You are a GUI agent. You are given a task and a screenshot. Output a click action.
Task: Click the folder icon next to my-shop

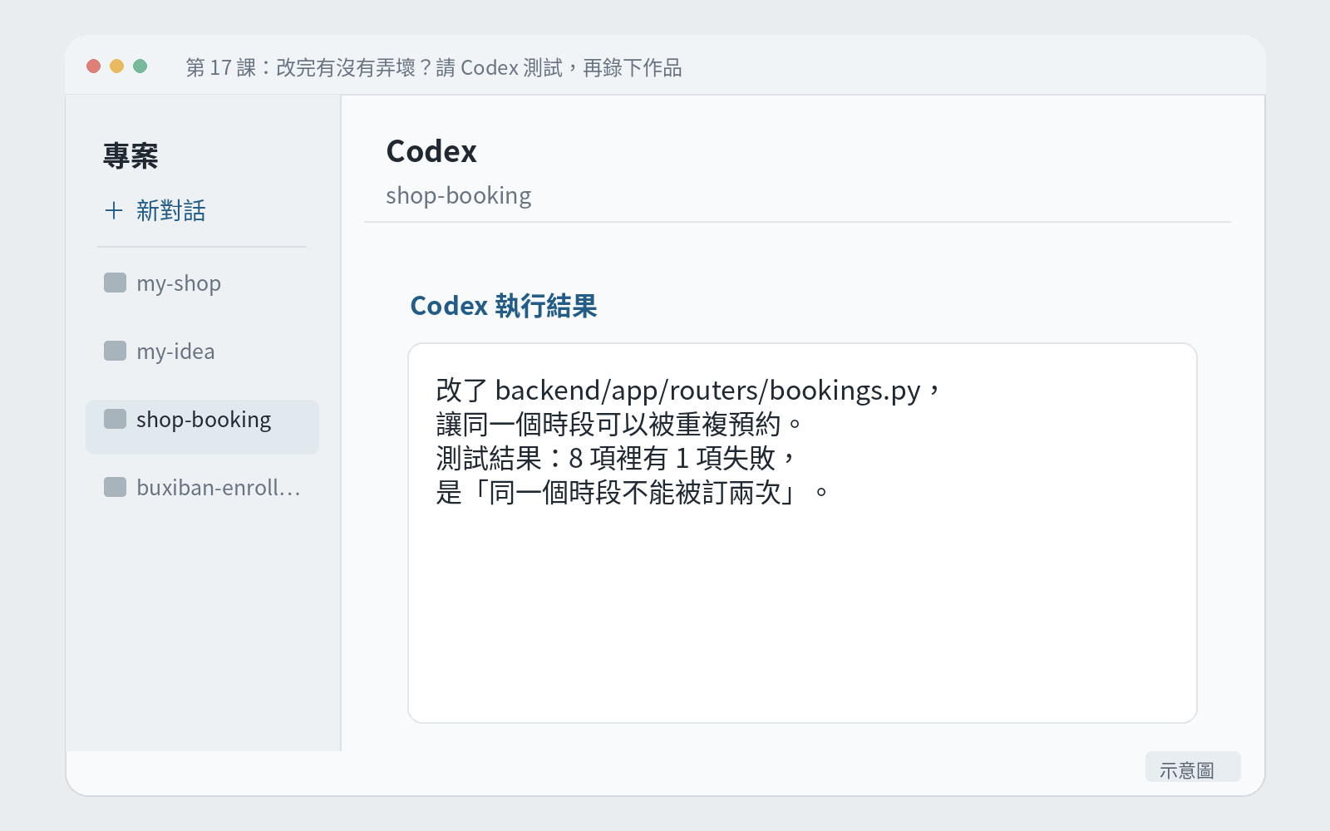tap(115, 283)
